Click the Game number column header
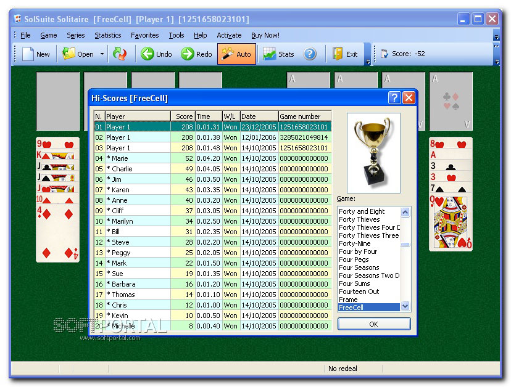This screenshot has width=511, height=387. [x=305, y=116]
